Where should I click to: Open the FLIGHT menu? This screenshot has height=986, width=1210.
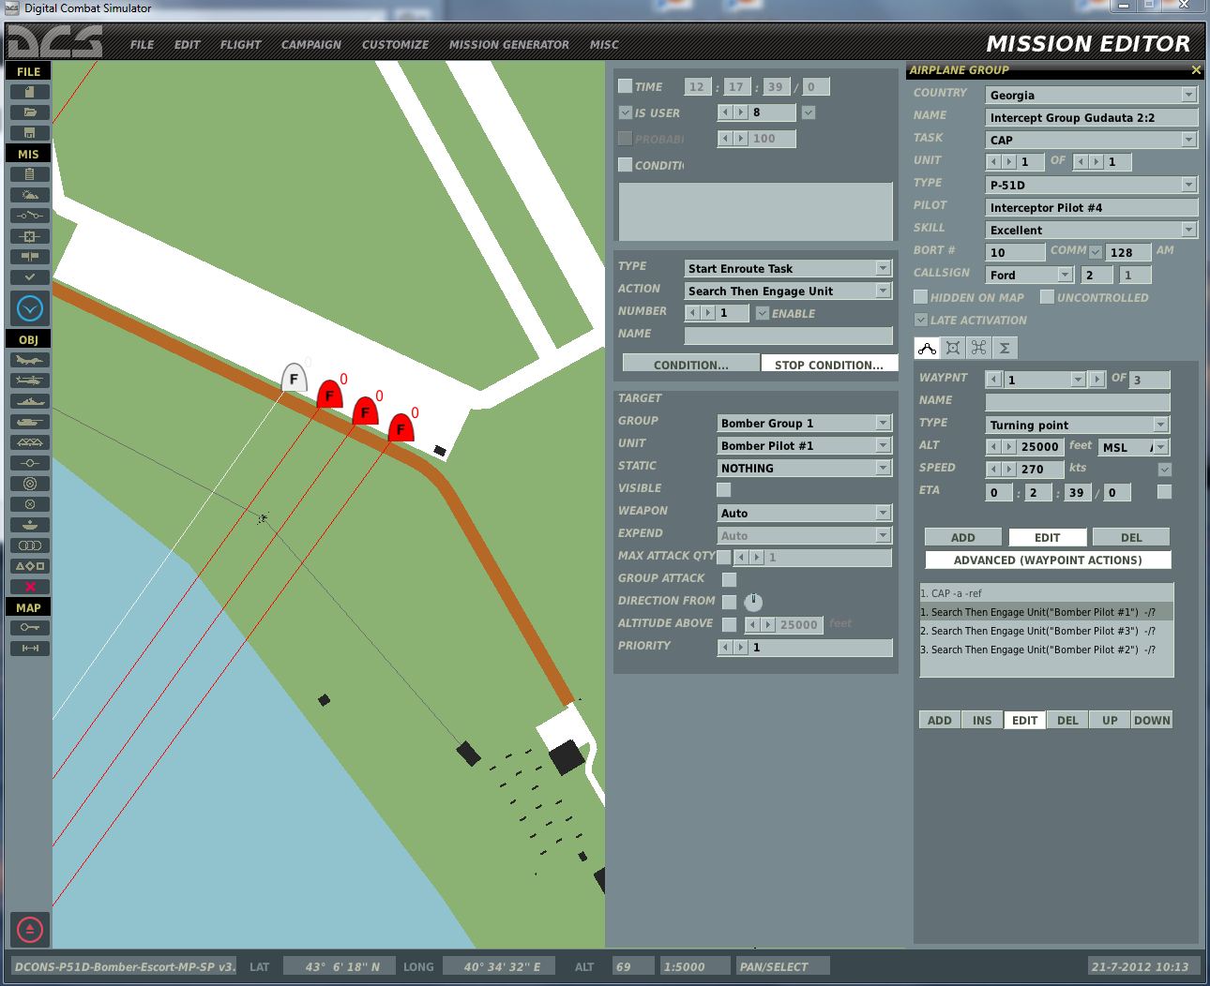click(x=241, y=44)
